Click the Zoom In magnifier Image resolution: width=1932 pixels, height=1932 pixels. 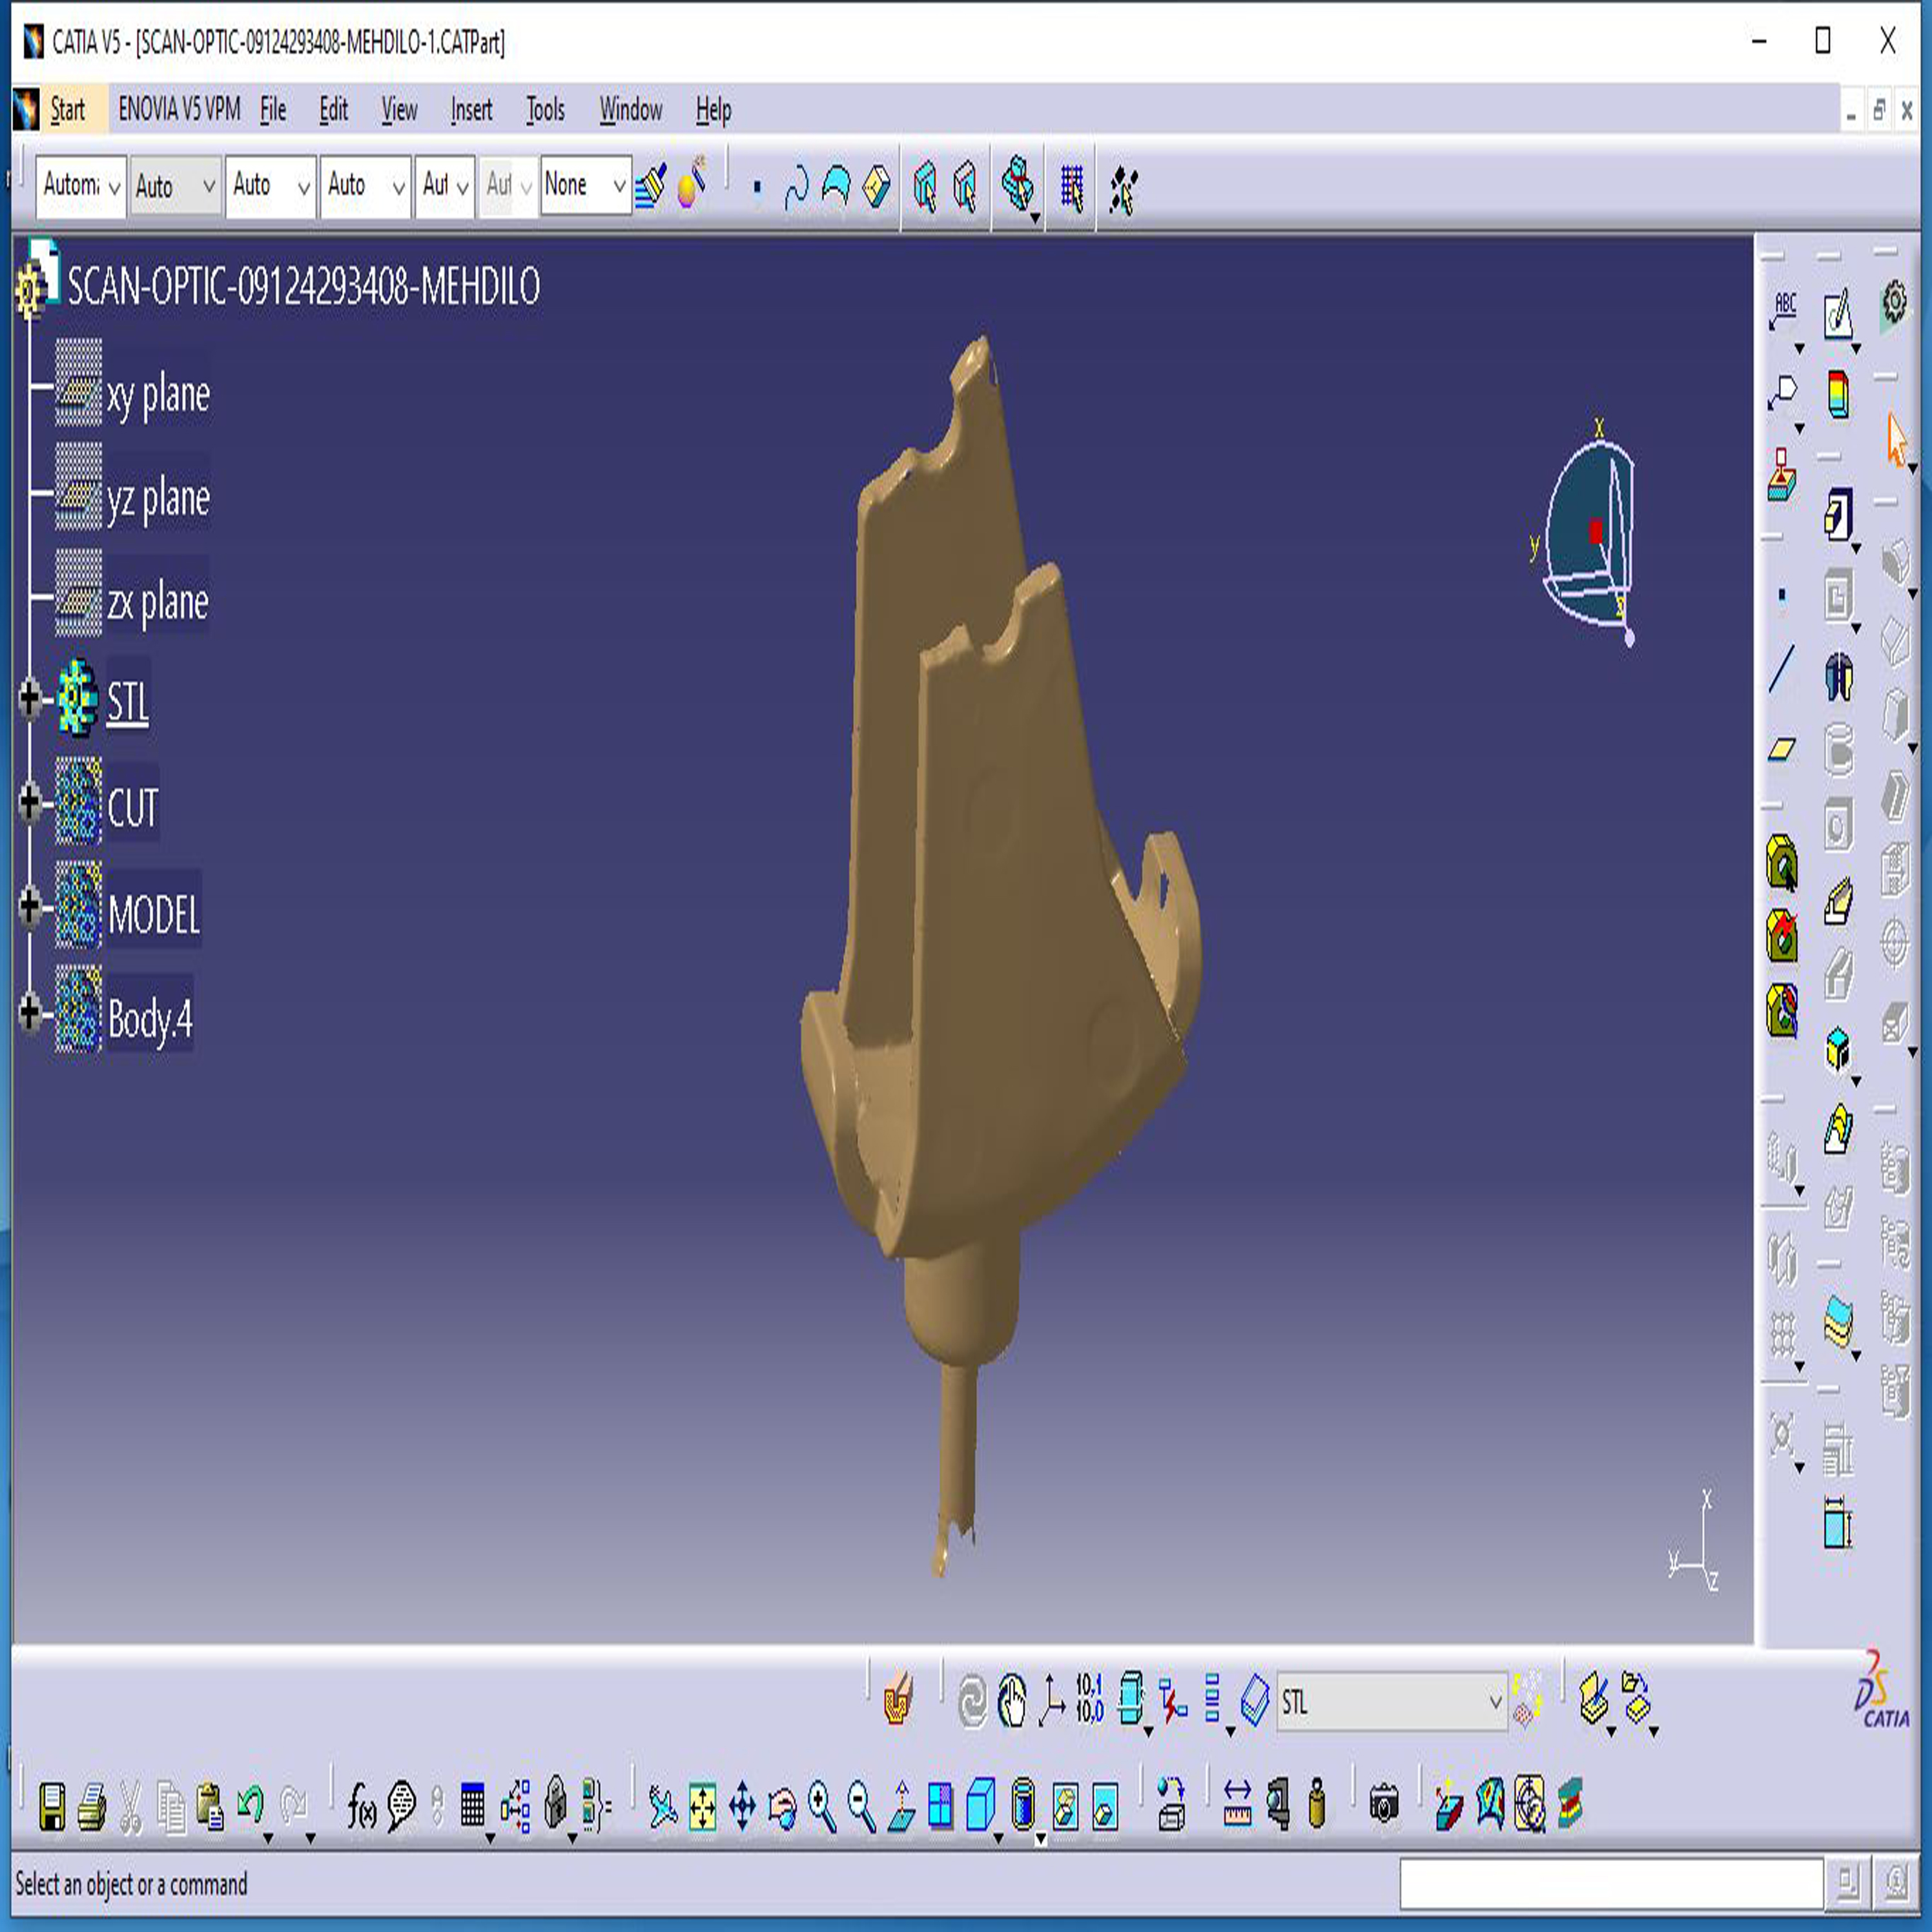click(822, 1807)
